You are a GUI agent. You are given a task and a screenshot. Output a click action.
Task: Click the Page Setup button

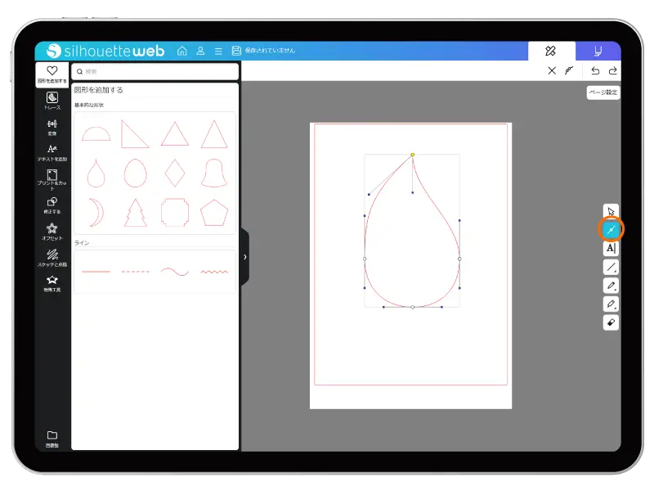coord(603,92)
